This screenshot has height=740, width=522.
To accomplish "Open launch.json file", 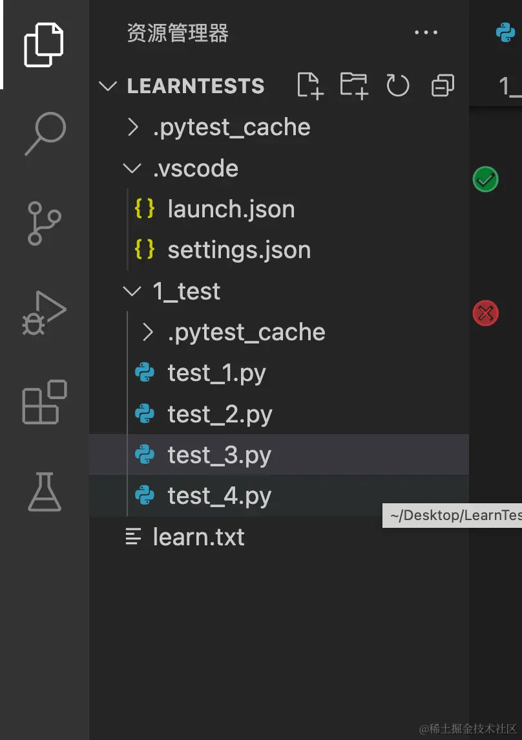I will pos(231,210).
